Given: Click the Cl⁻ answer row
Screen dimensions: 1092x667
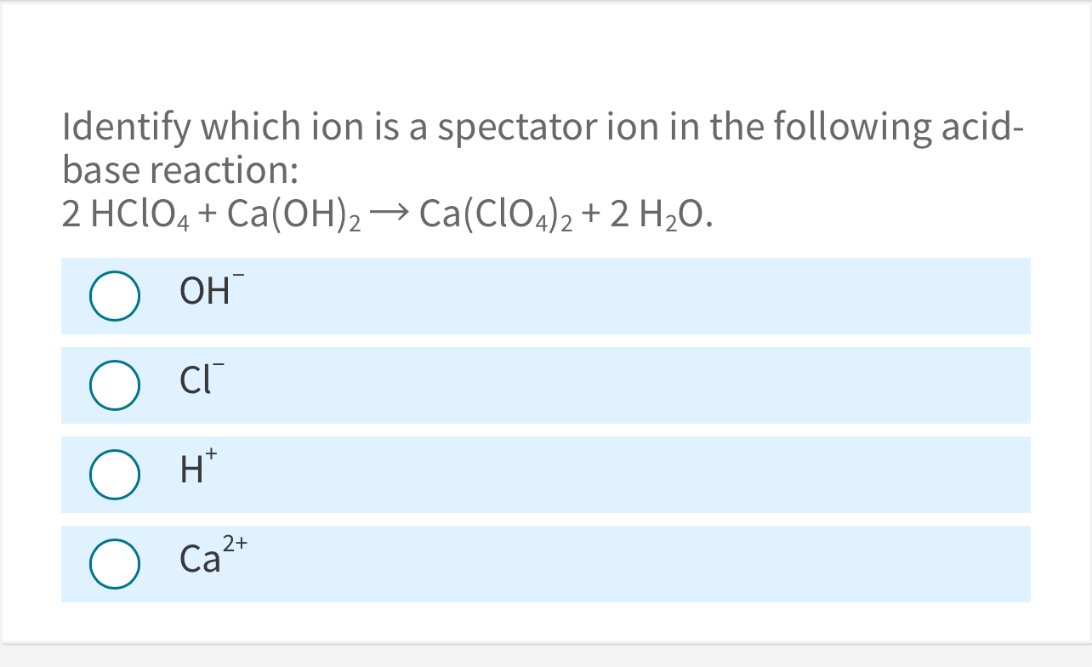Looking at the screenshot, I should click(x=544, y=385).
